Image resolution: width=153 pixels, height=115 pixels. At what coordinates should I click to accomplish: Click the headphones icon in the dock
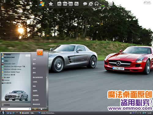96,4
